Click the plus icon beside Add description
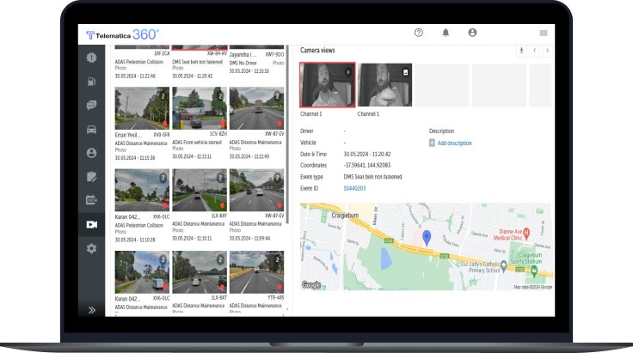Image resolution: width=633 pixels, height=353 pixels. click(432, 143)
